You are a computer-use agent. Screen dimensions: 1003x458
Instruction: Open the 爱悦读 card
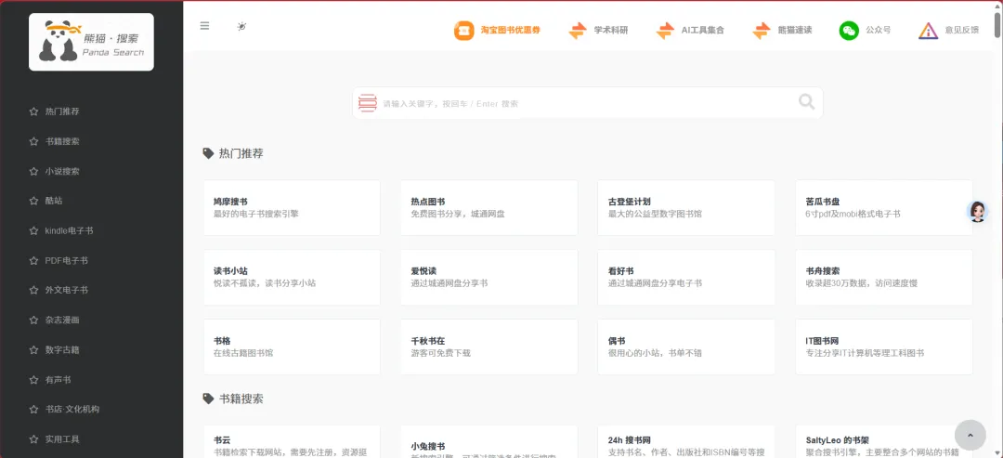click(x=489, y=278)
